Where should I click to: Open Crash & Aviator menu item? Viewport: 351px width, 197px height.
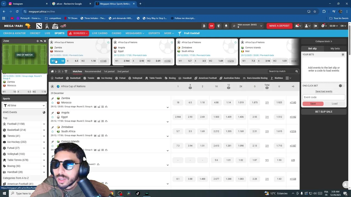14,33
